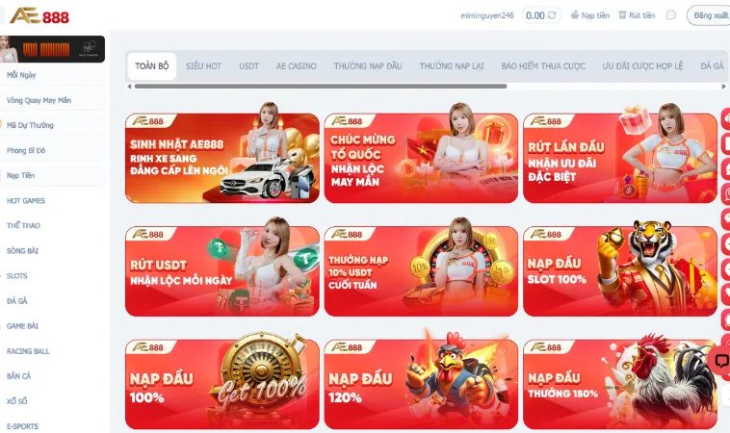Click the right scroll arrow of tab bar
The image size is (730, 433).
723,87
